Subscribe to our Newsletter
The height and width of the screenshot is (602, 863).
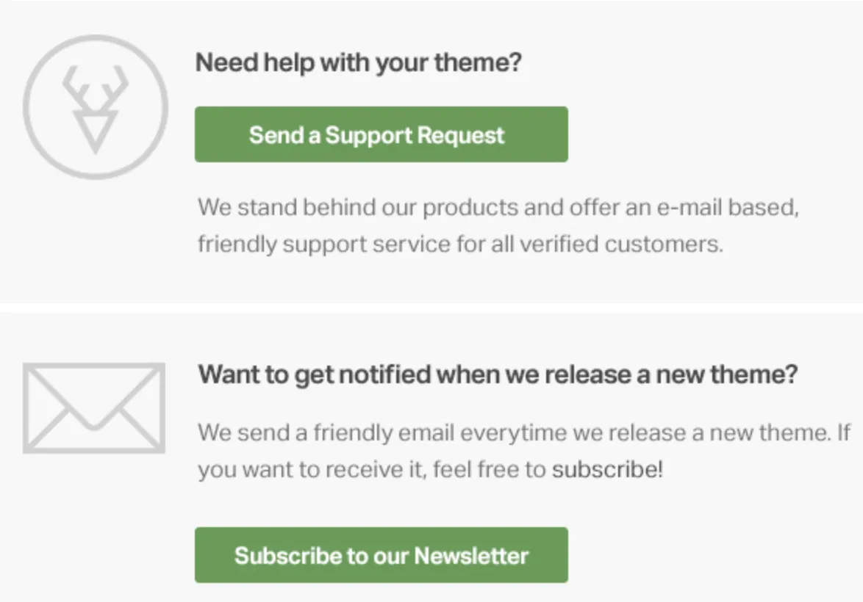coord(382,555)
